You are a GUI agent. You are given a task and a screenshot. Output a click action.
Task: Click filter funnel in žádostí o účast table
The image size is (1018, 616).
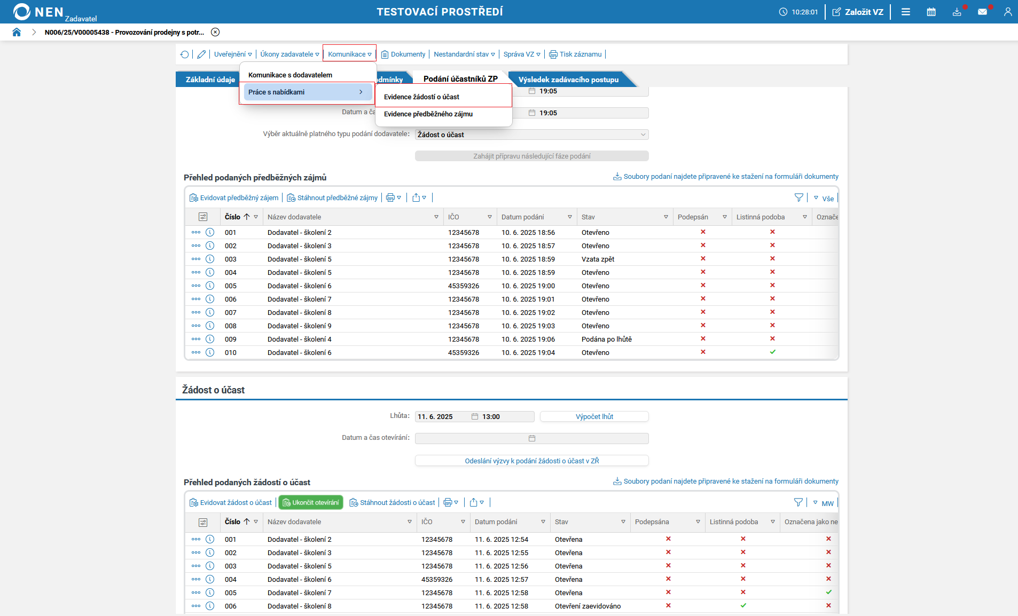[798, 503]
